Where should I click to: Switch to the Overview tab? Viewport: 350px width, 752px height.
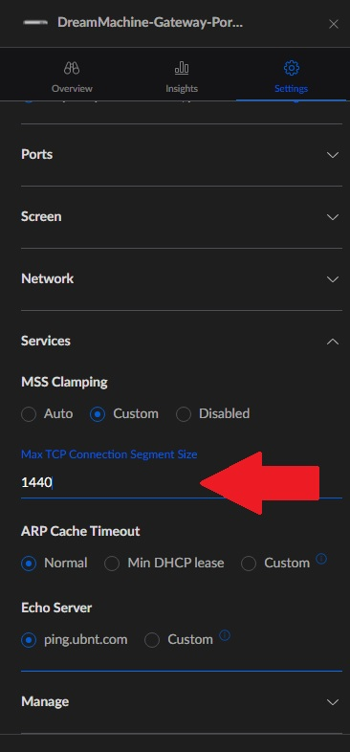[72, 75]
